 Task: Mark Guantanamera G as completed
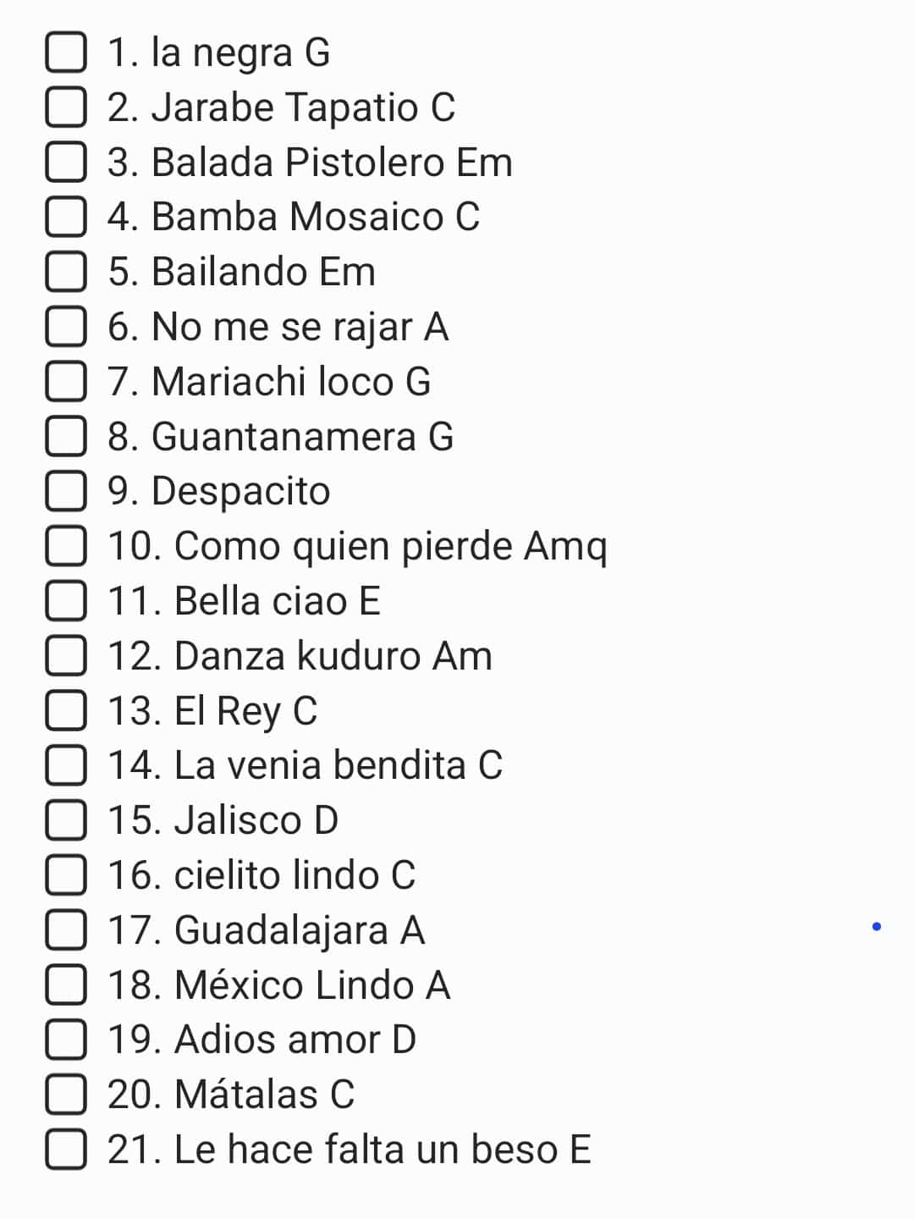[66, 437]
